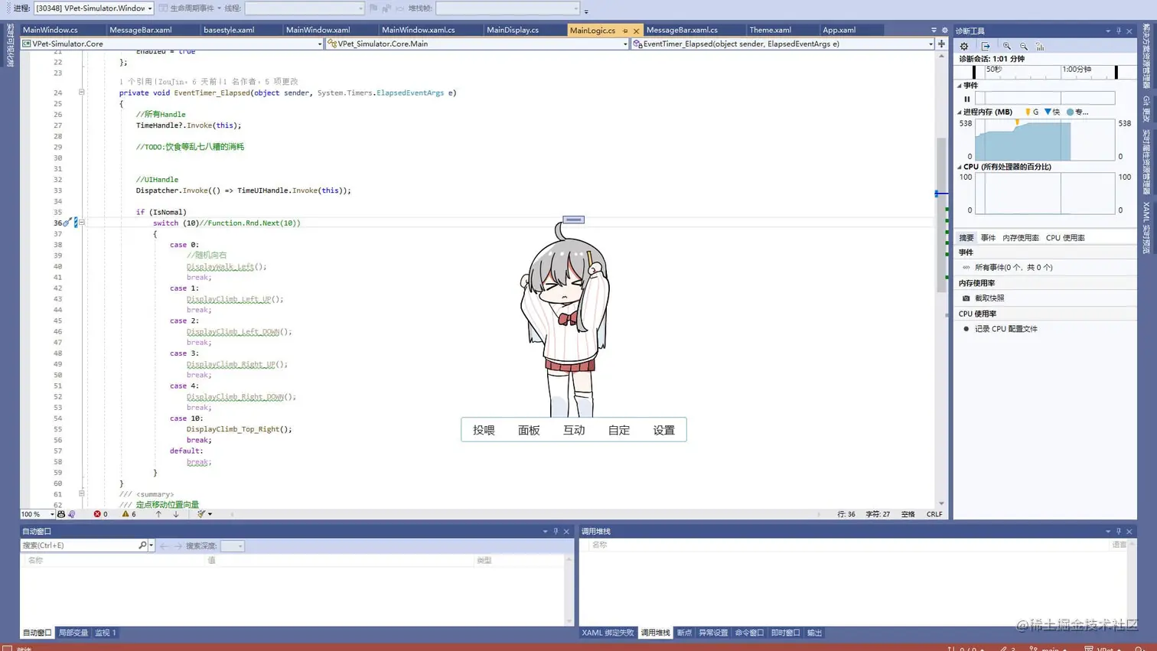Zoom out on the diagnostic timeline
Viewport: 1157px width, 651px height.
point(1024,46)
